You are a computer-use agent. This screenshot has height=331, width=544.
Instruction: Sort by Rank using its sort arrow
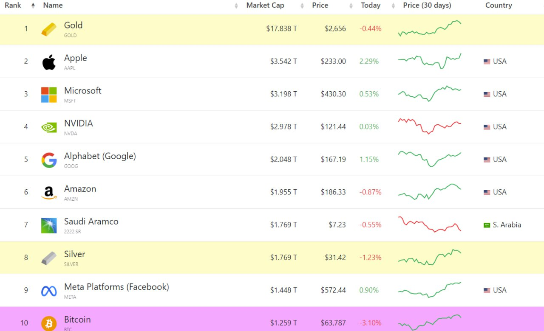[x=33, y=6]
